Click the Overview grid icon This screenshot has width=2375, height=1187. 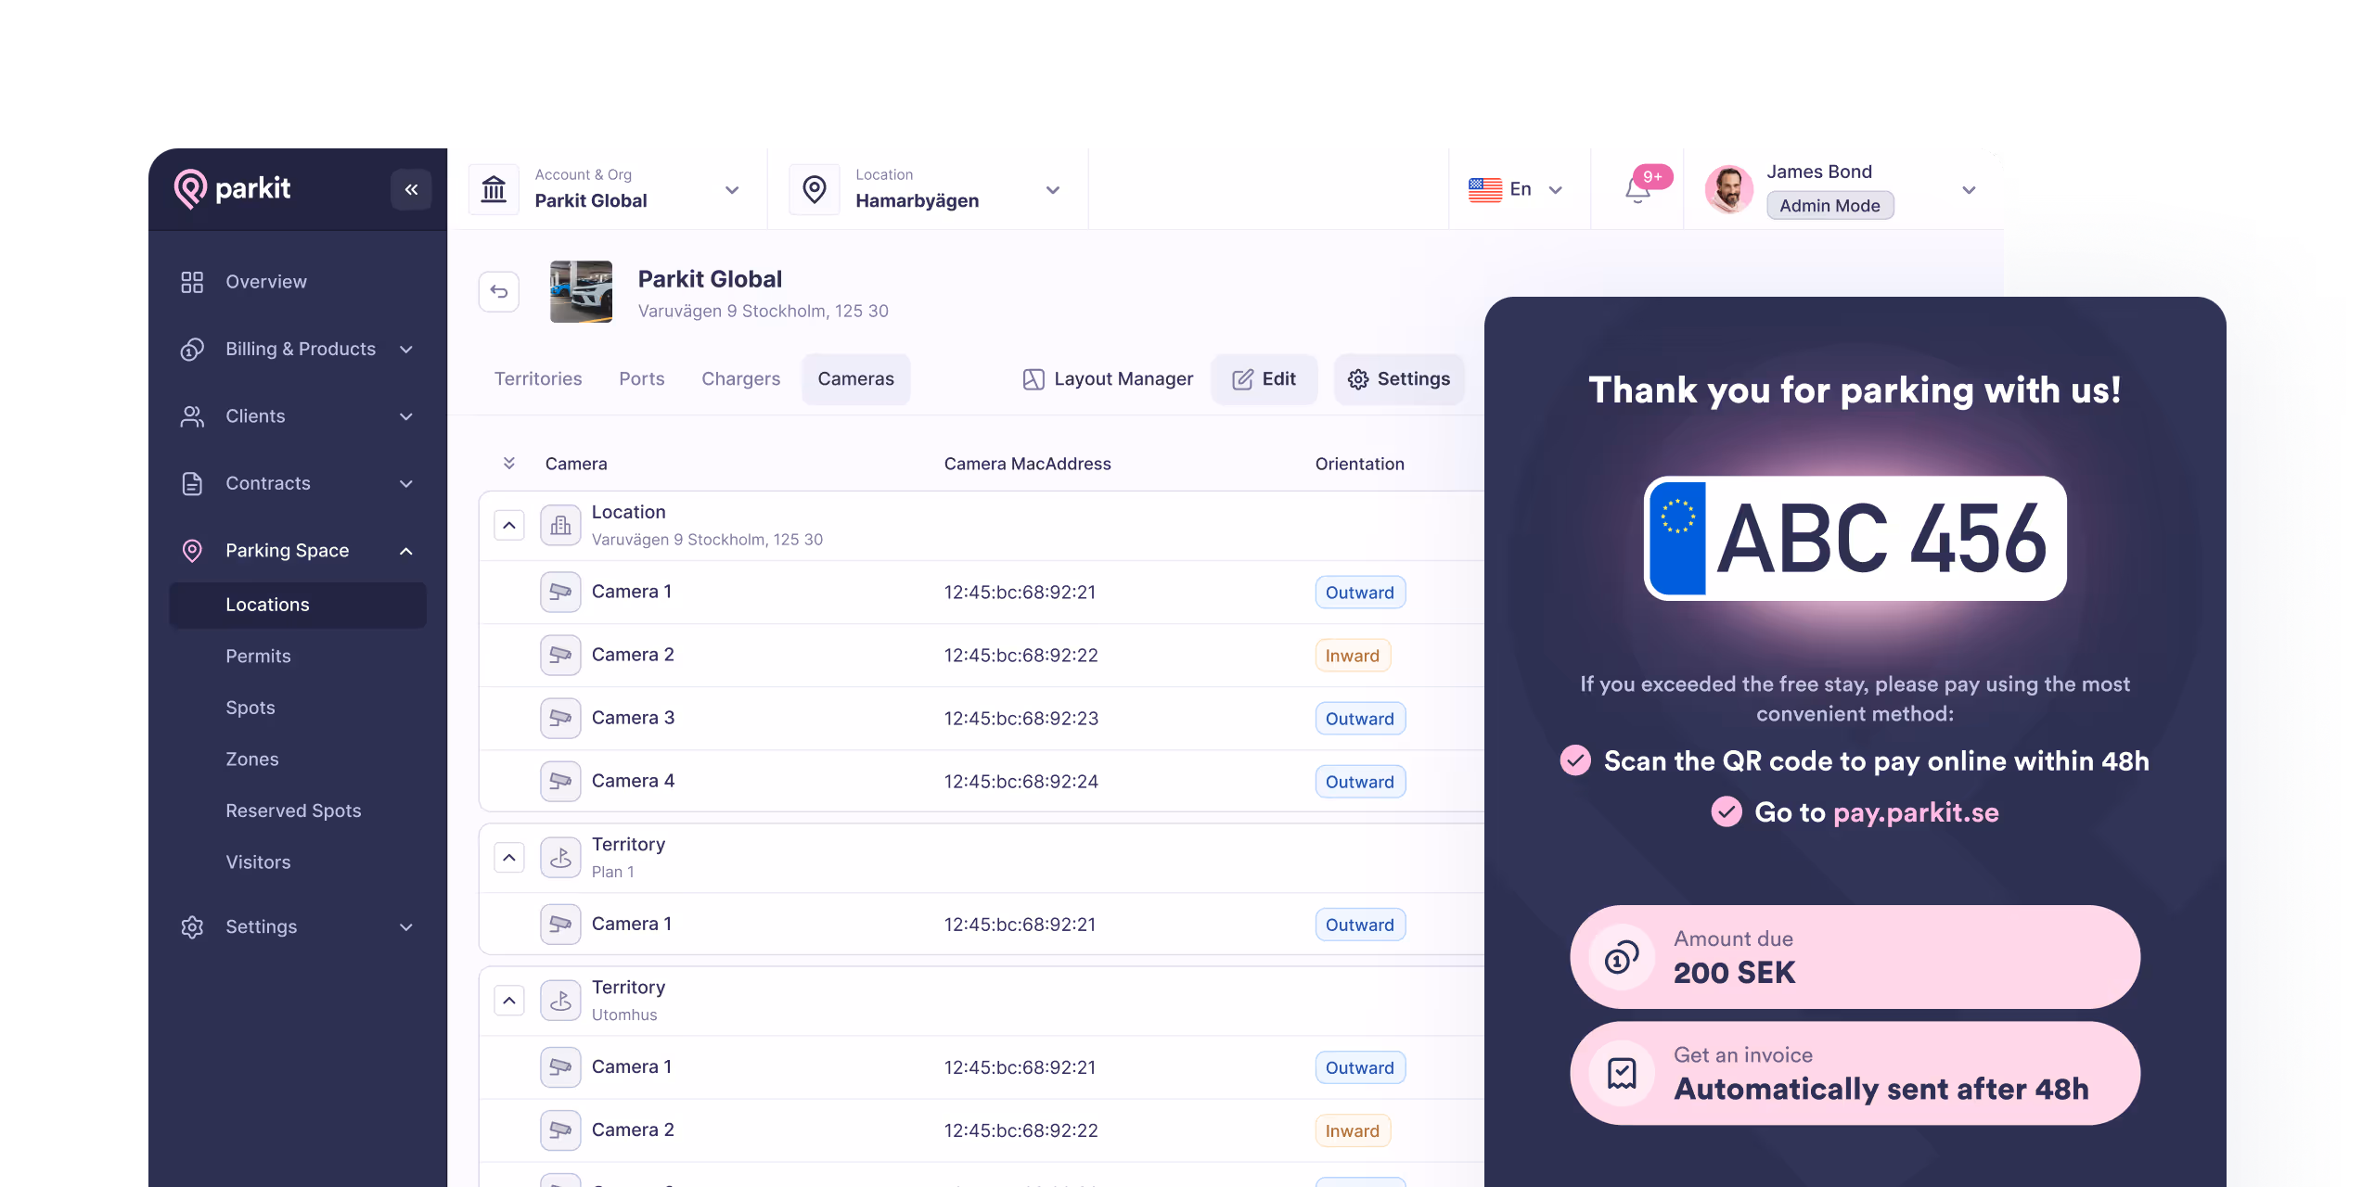pos(192,282)
